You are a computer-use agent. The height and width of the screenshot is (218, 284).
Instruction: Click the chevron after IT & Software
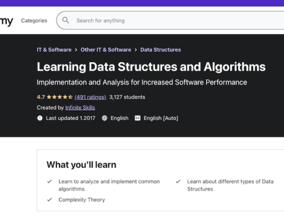pyautogui.click(x=76, y=50)
